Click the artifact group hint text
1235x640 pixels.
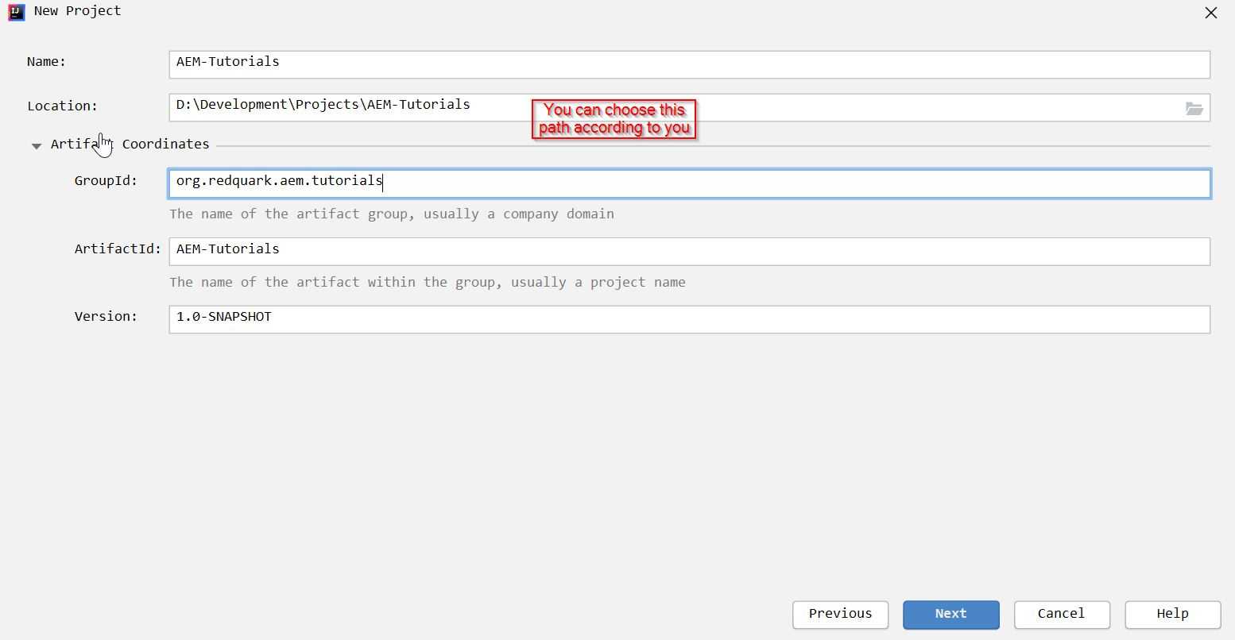click(x=392, y=214)
